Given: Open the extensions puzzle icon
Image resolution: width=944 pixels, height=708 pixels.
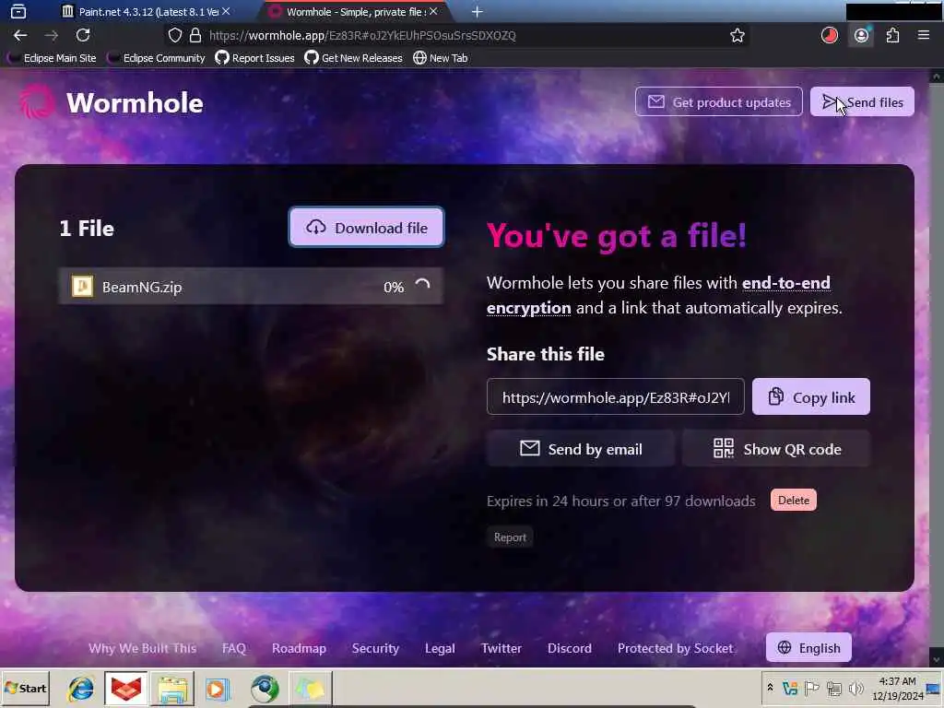Looking at the screenshot, I should pos(892,36).
